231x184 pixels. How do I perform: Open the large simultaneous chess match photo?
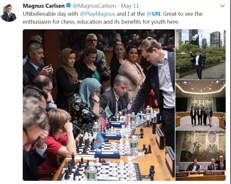pyautogui.click(x=99, y=105)
